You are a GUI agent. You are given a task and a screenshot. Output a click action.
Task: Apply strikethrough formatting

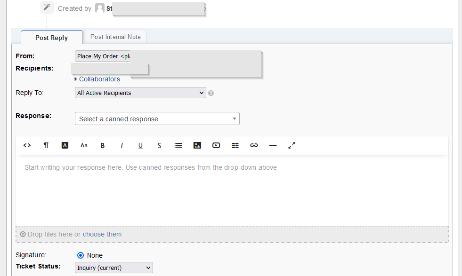(x=159, y=146)
